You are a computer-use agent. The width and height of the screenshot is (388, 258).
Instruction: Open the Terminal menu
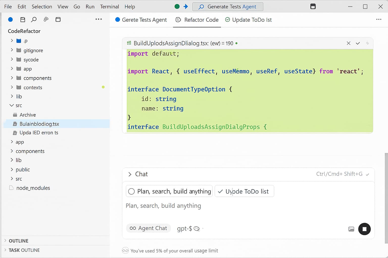(109, 7)
